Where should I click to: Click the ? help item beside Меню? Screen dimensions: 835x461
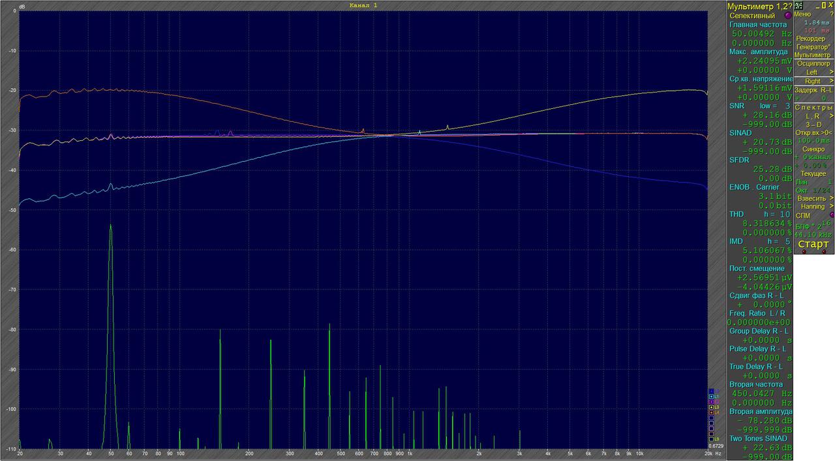[831, 14]
